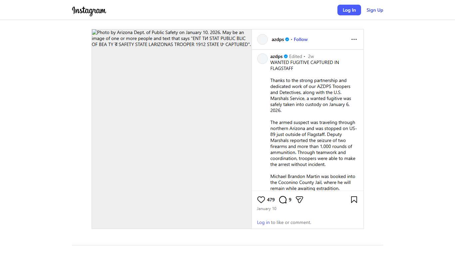Open the three-dot more options menu
This screenshot has height=256, width=455.
coord(354,39)
